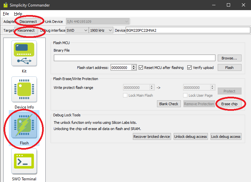The height and width of the screenshot is (182, 251).
Task: Toggle Reset MCU after flashing checkbox
Action: point(141,68)
